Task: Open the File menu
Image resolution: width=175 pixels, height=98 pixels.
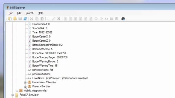Action: click(11, 13)
